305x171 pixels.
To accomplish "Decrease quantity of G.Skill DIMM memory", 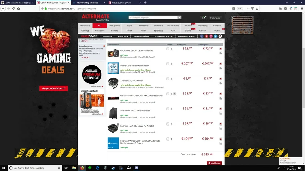I will point(168,94).
